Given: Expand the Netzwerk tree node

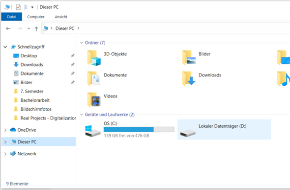Looking at the screenshot, I should coord(5,154).
